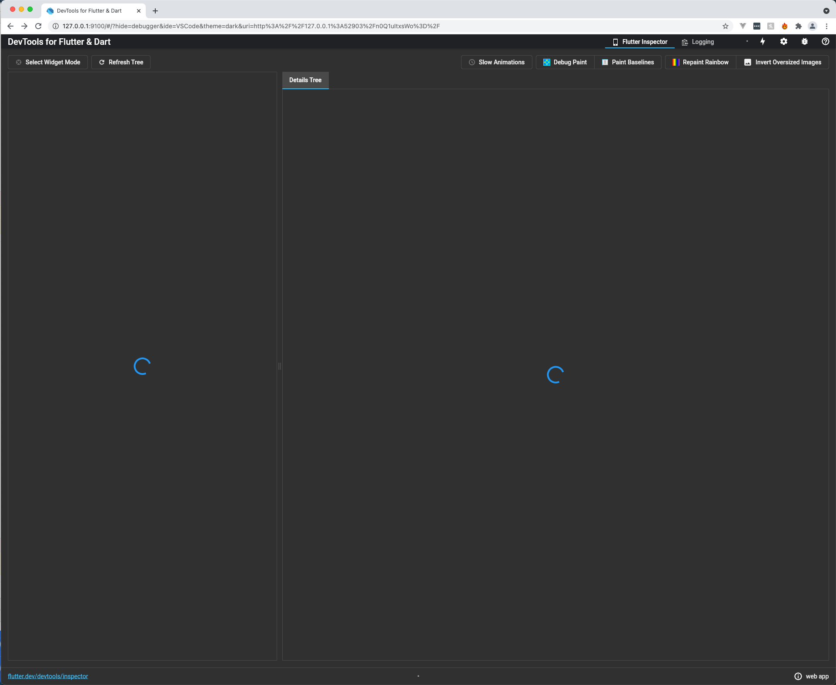Report an issue using the bug icon
The image size is (836, 685).
(804, 41)
